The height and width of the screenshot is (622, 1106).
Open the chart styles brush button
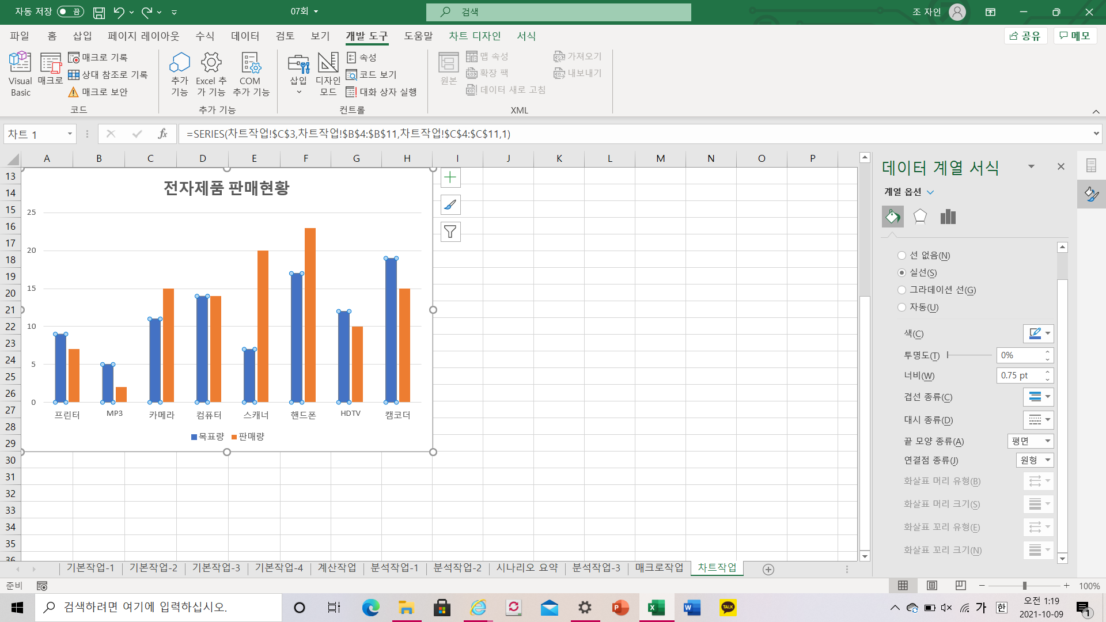(x=450, y=204)
